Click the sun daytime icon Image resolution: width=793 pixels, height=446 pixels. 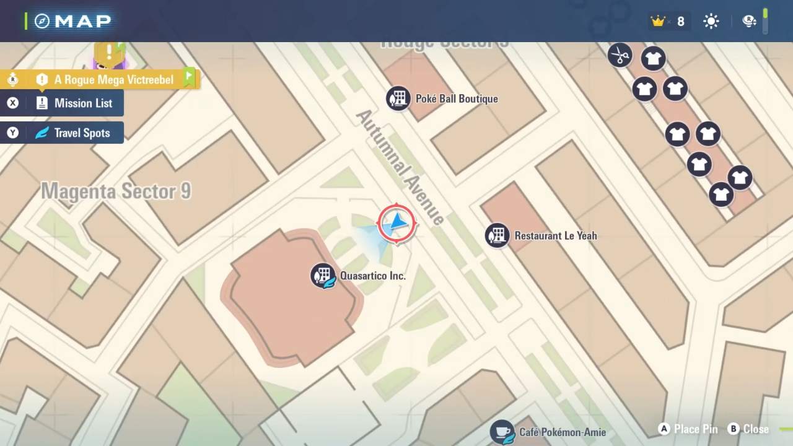click(x=711, y=22)
